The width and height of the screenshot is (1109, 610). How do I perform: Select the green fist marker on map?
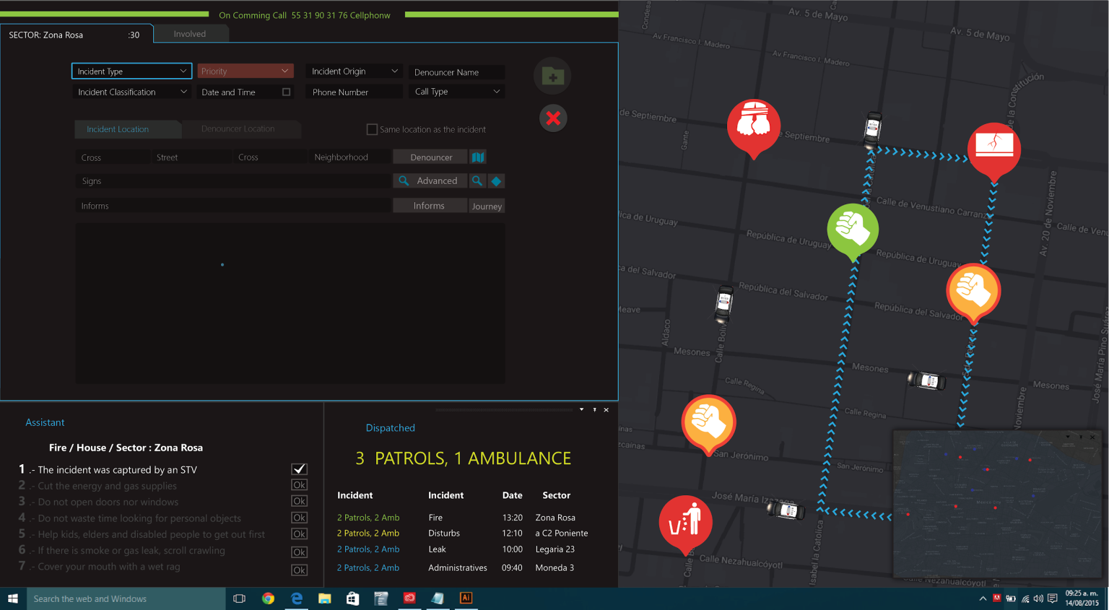(853, 229)
